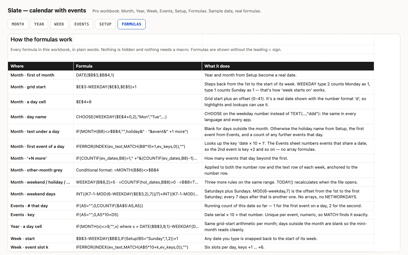408x255 pixels.
Task: Click 'Six slots per day, keys +1 … +6' description
Action: [288, 247]
